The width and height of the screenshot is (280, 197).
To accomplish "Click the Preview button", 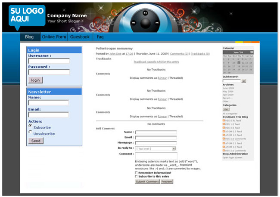I will click(167, 182).
